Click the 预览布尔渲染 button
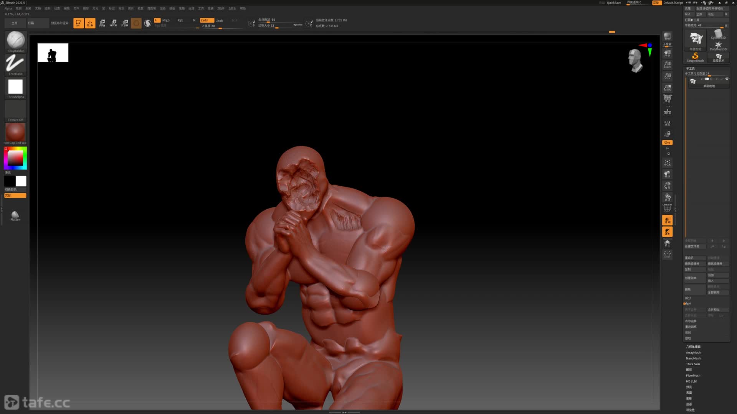 60,23
